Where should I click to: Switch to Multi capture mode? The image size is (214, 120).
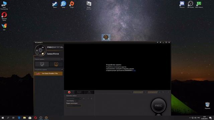(x=42, y=64)
